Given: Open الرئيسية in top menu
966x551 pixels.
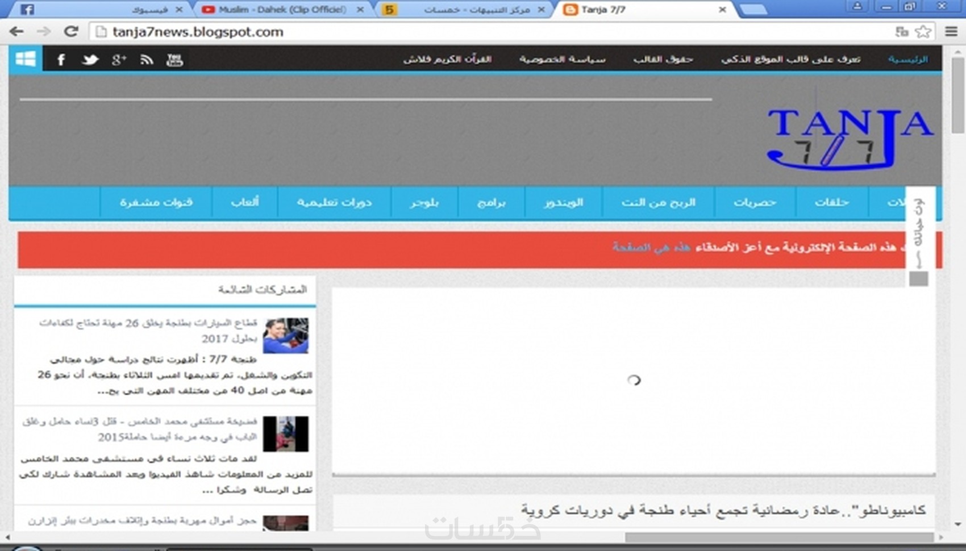Looking at the screenshot, I should tap(907, 59).
